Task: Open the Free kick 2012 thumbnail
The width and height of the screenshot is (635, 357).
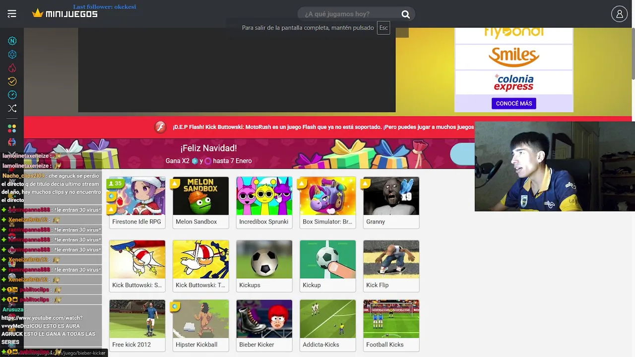Action: click(137, 319)
